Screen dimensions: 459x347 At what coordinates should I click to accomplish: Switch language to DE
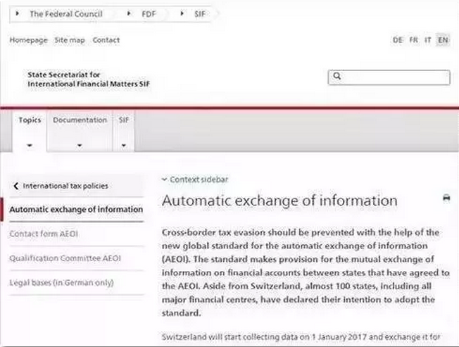tap(398, 40)
